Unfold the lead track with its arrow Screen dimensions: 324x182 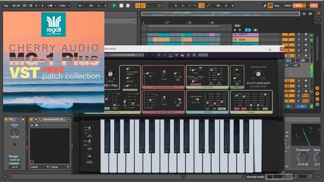[x=235, y=39]
